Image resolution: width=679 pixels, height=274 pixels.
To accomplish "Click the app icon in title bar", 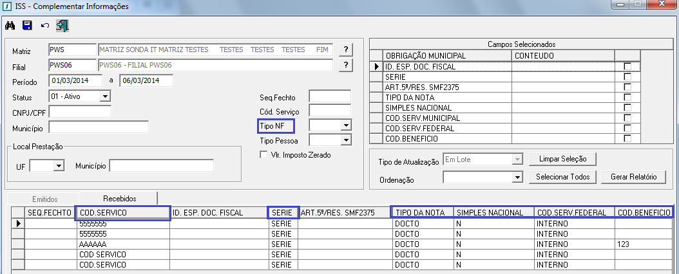I will click(7, 6).
